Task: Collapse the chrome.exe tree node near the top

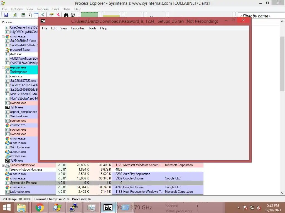Action: point(3,37)
